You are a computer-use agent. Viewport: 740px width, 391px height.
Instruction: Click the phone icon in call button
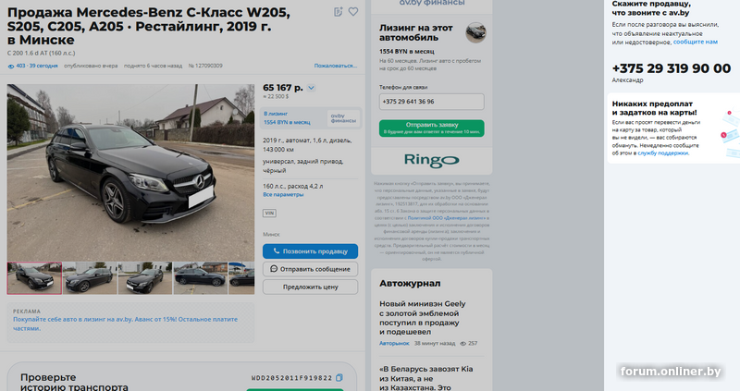coord(277,251)
